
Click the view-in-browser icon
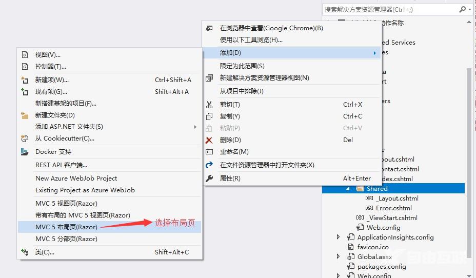[209, 28]
